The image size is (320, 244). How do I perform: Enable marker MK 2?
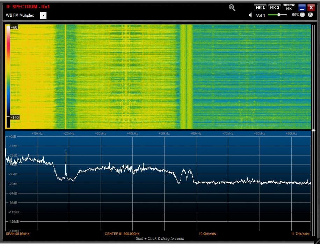(x=275, y=7)
